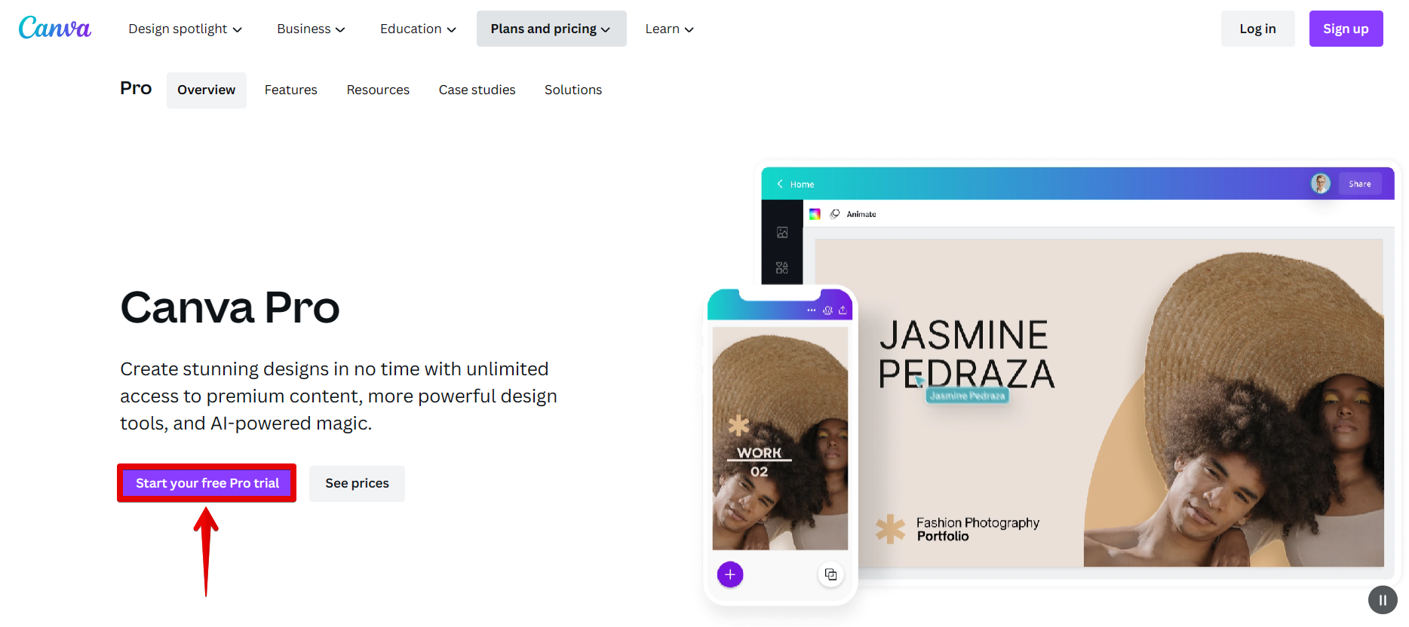Expand the Learn dropdown menu
This screenshot has width=1409, height=627.
pos(669,29)
